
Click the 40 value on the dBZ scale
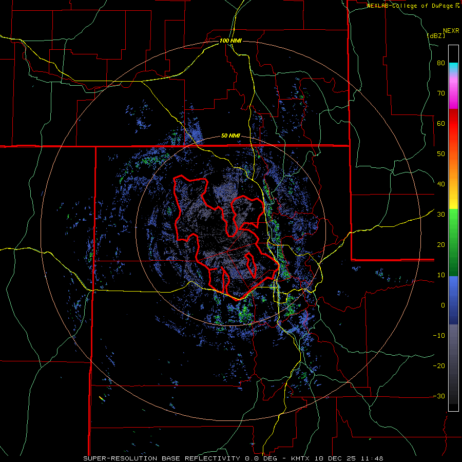[441, 184]
